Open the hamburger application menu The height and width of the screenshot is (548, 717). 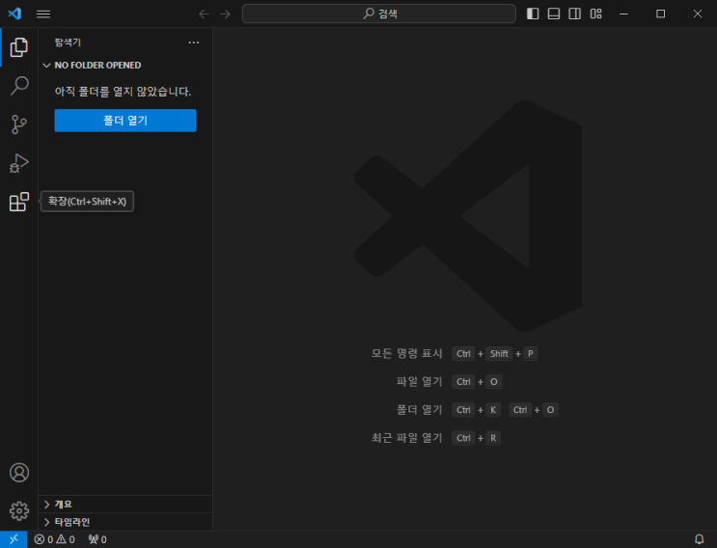coord(43,14)
